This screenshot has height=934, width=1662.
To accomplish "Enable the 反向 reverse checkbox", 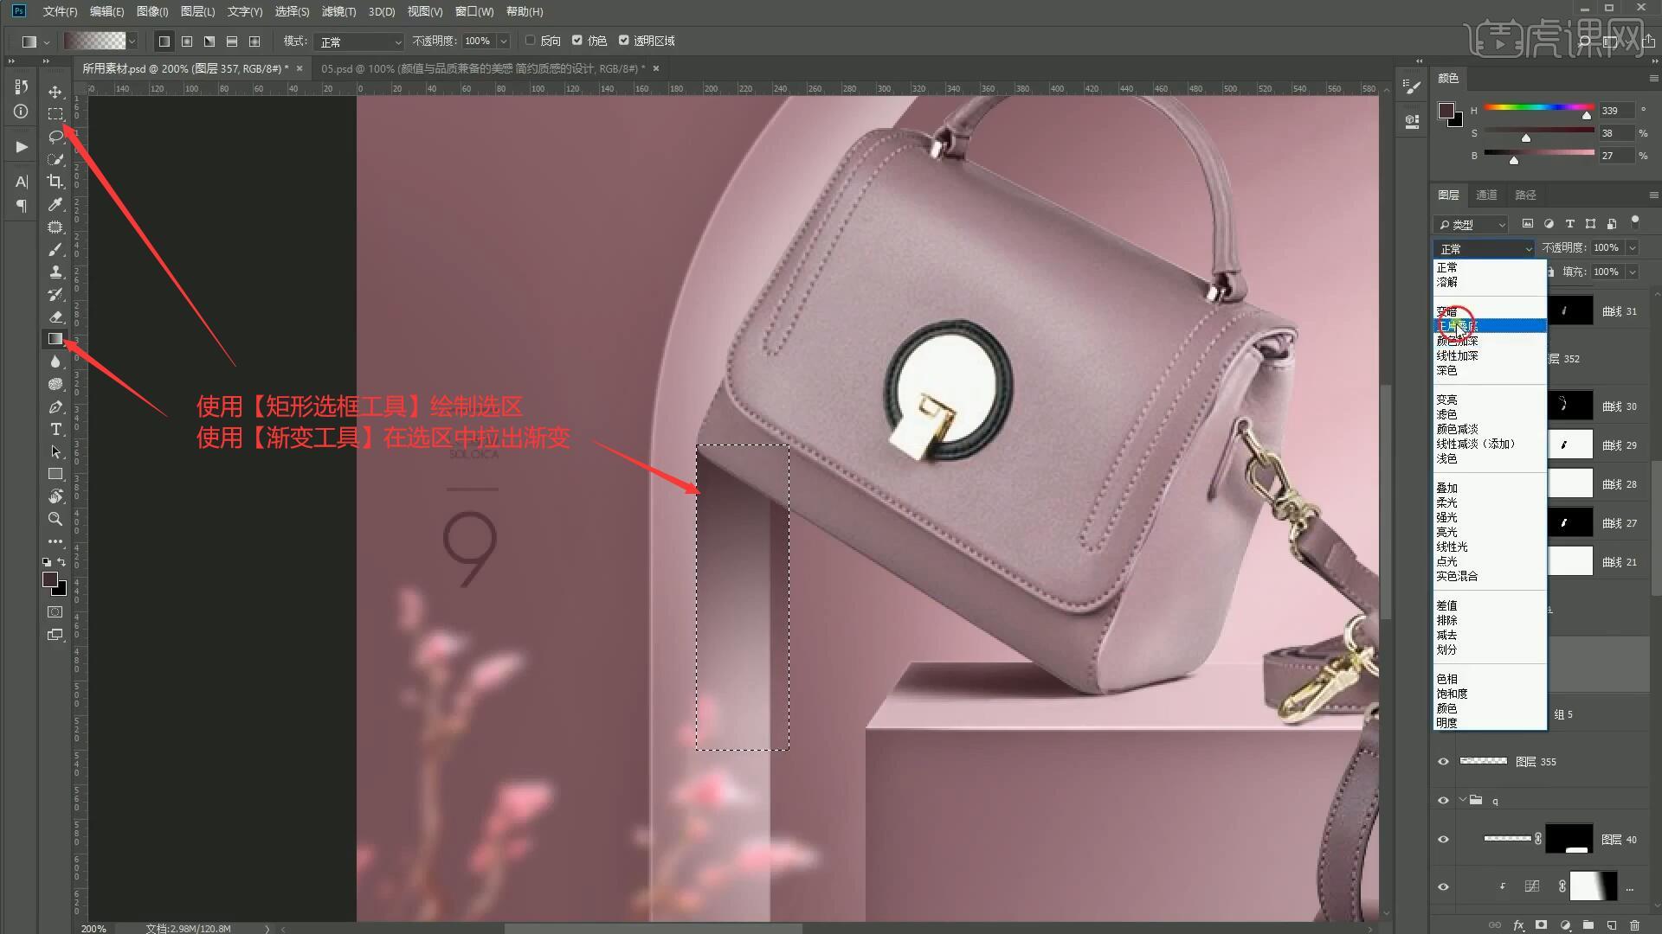I will pos(531,41).
